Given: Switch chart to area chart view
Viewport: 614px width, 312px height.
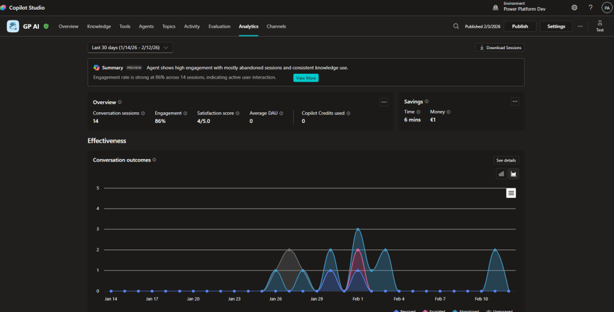Looking at the screenshot, I should [x=513, y=174].
